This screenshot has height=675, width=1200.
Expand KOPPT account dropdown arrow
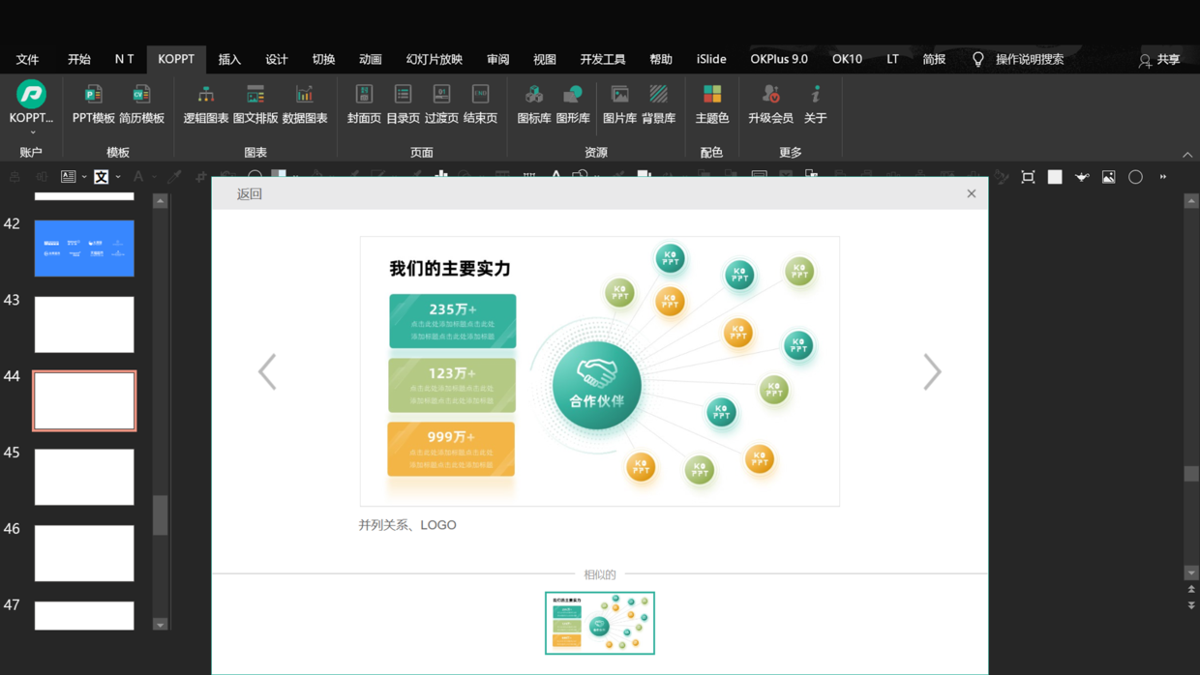pos(32,132)
